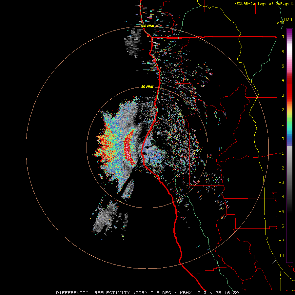Click the "TH" label on the scale
Viewport: 295px width, 295px height.
[x=282, y=255]
